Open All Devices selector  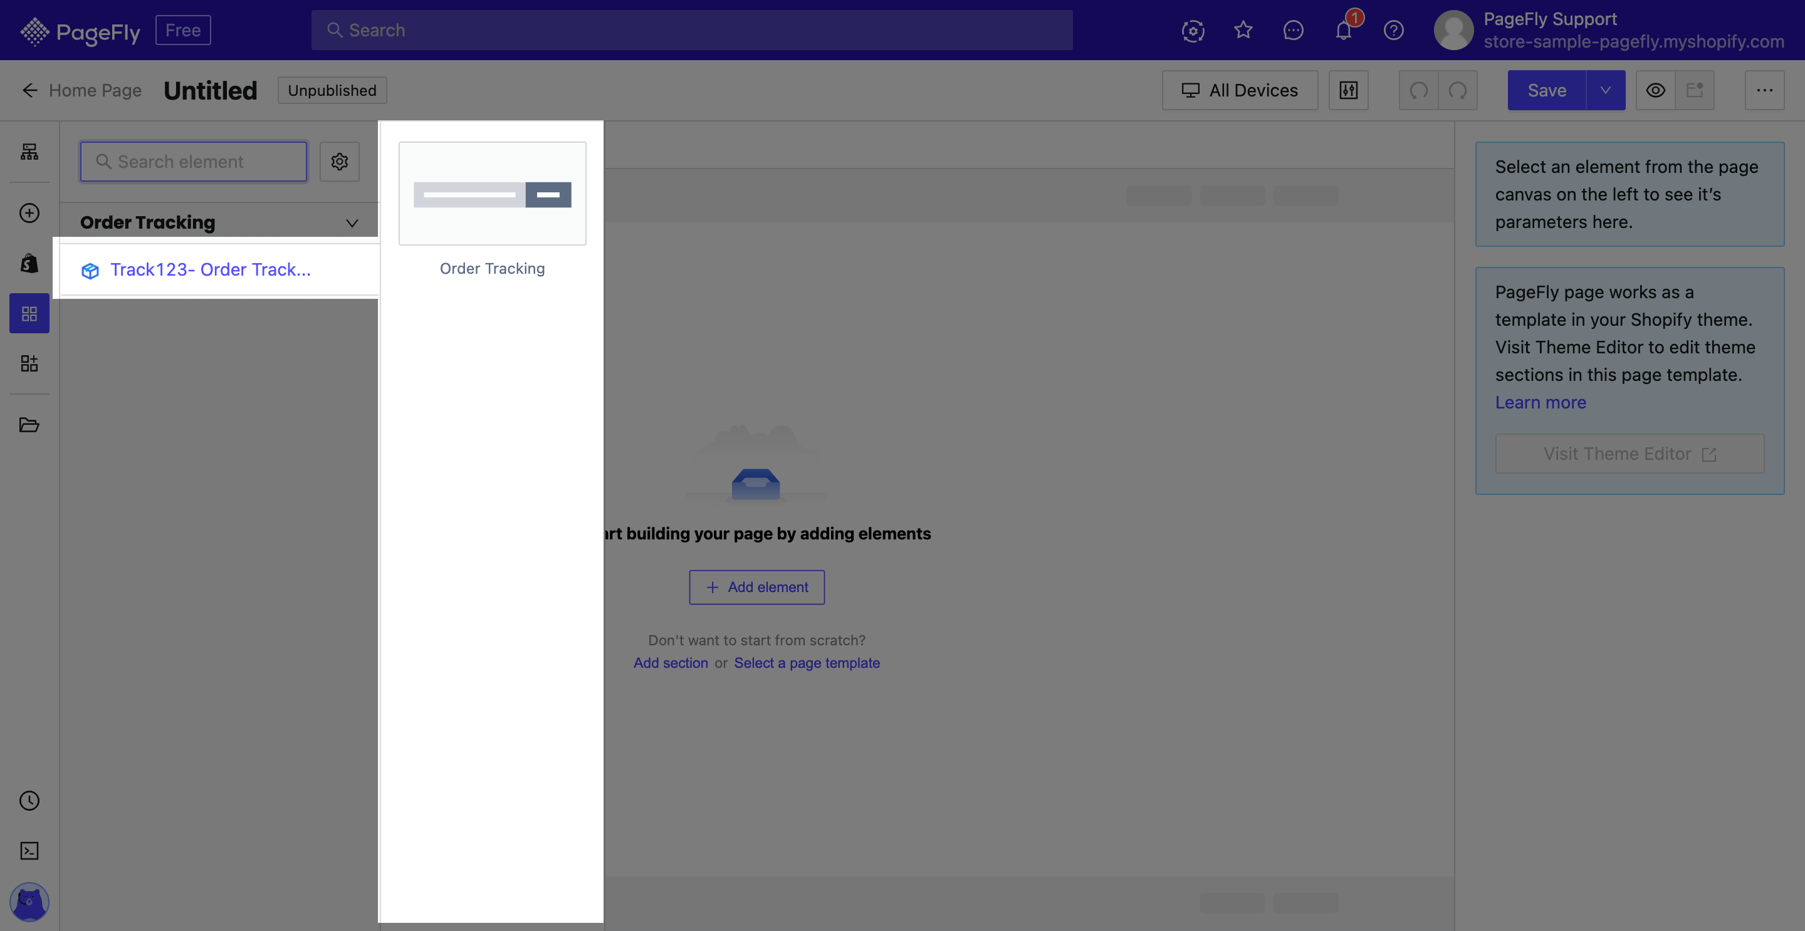pyautogui.click(x=1240, y=90)
